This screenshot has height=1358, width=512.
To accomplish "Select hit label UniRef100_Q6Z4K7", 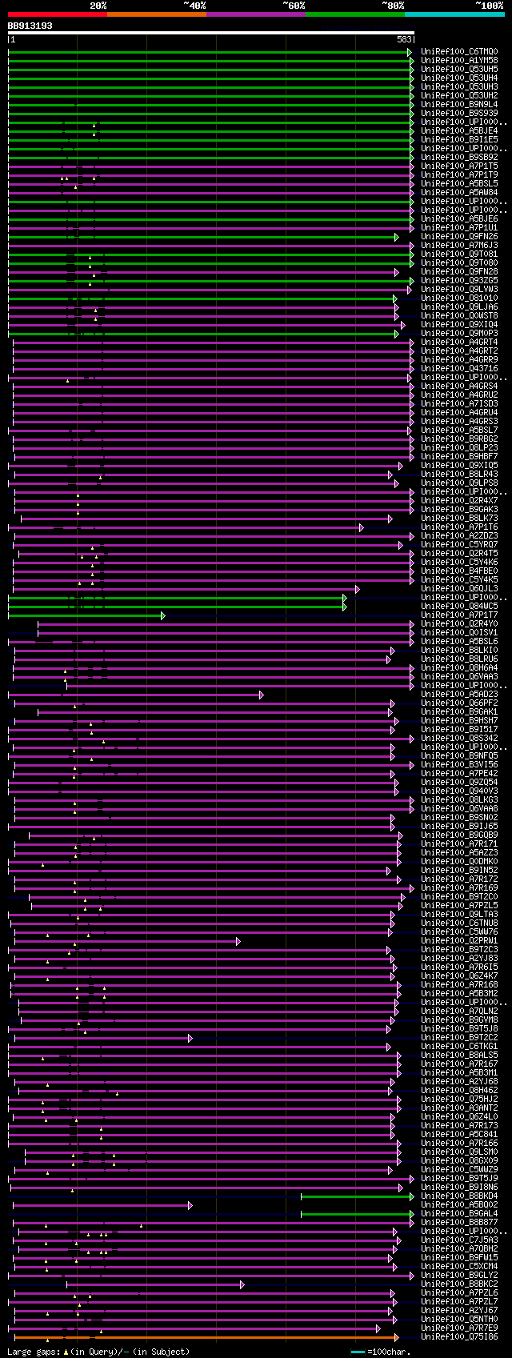I will tap(459, 976).
